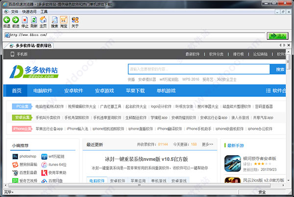Switch to 苹果应用 tab under 最近更新
294x197 pixels.
pyautogui.click(x=138, y=181)
